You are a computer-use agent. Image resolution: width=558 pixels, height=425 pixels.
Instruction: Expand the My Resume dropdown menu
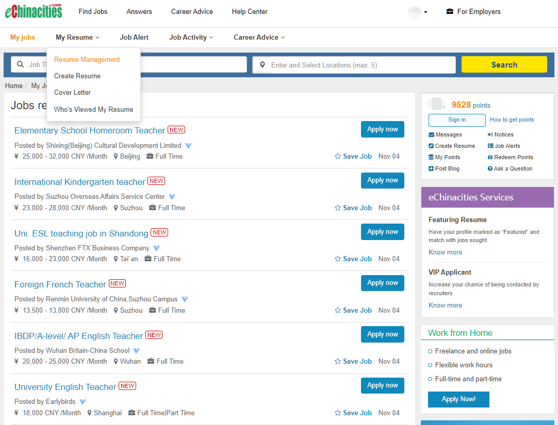click(77, 37)
